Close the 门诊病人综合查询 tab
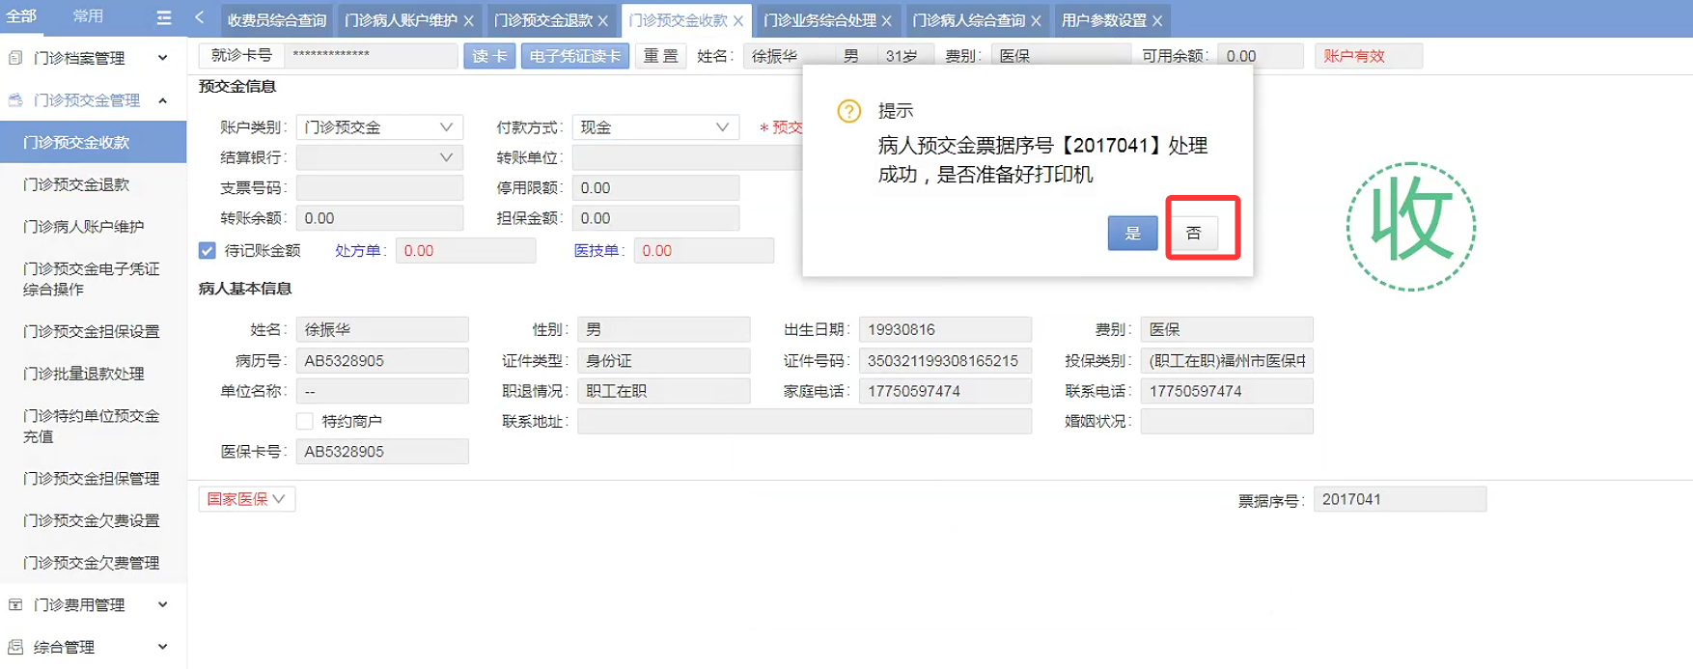The width and height of the screenshot is (1693, 669). tap(1037, 20)
